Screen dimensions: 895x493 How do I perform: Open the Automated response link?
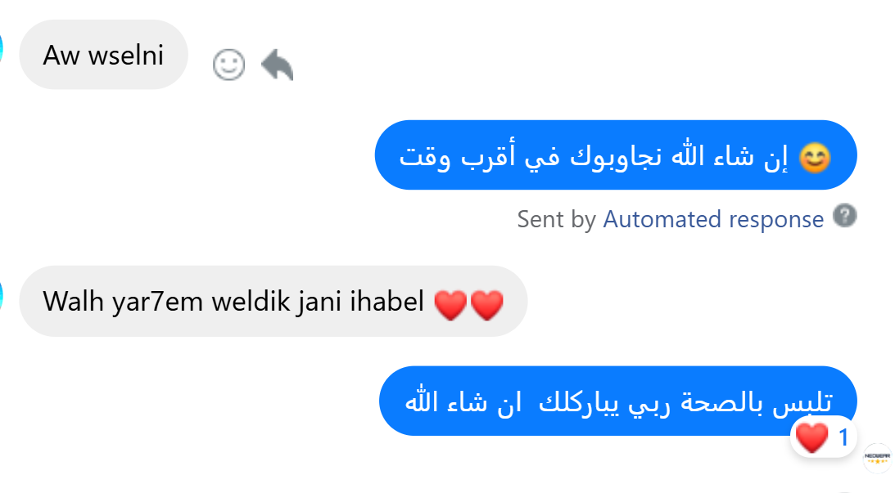pyautogui.click(x=713, y=219)
